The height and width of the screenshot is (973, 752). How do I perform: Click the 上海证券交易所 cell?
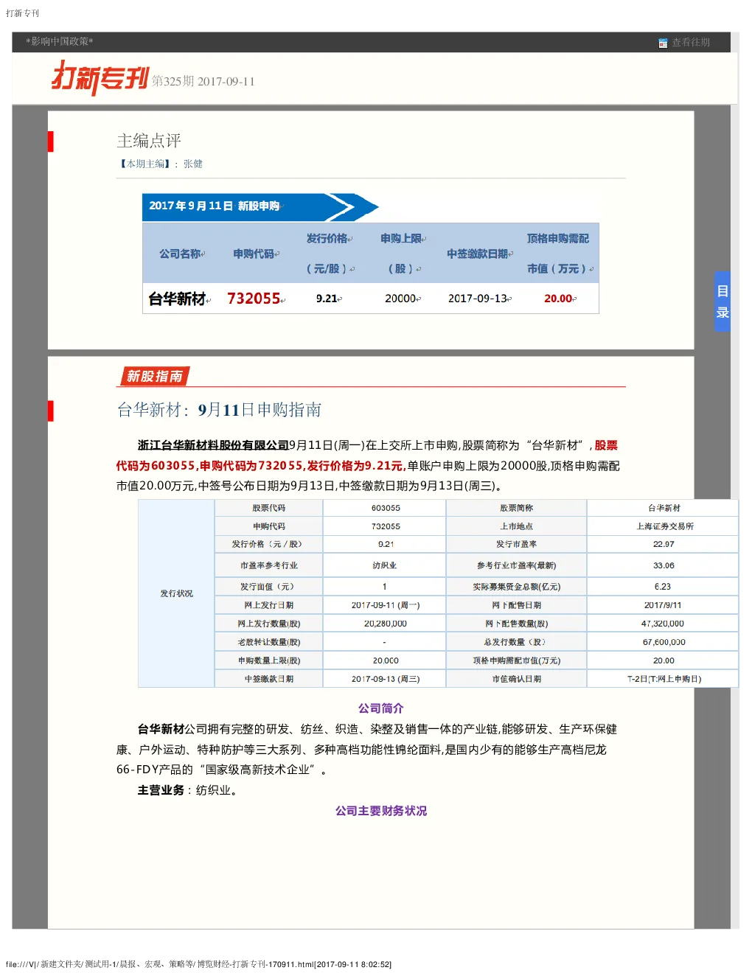coord(664,526)
